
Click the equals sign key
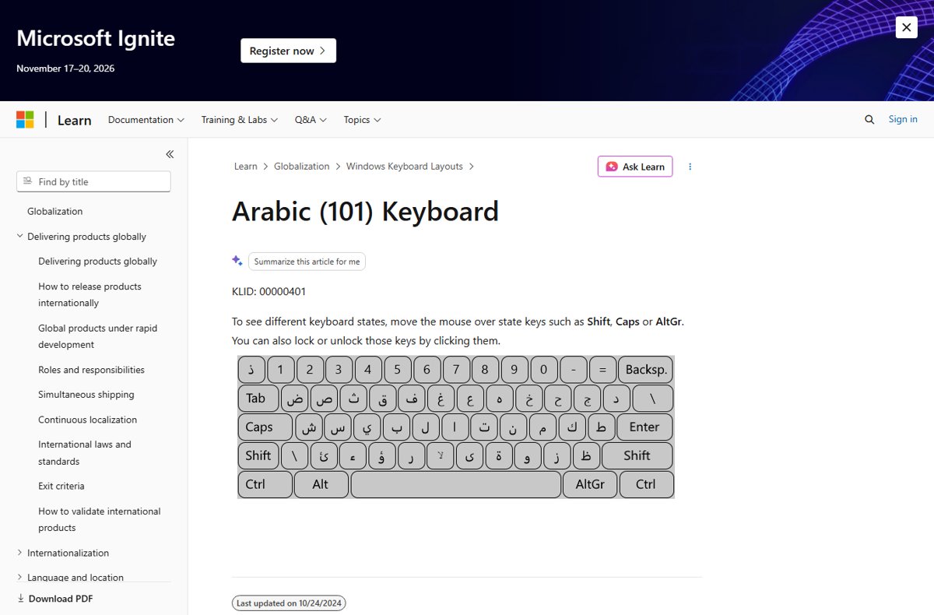[x=602, y=369]
